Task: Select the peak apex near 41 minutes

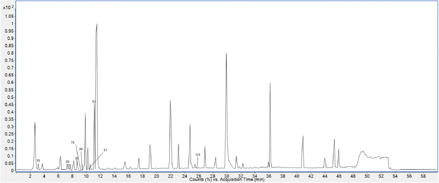Action: (303, 136)
